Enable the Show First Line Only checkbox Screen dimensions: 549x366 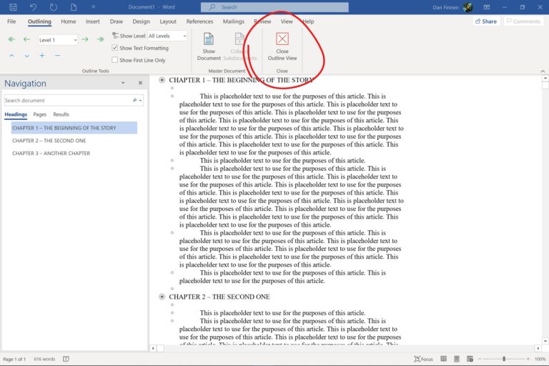[115, 60]
